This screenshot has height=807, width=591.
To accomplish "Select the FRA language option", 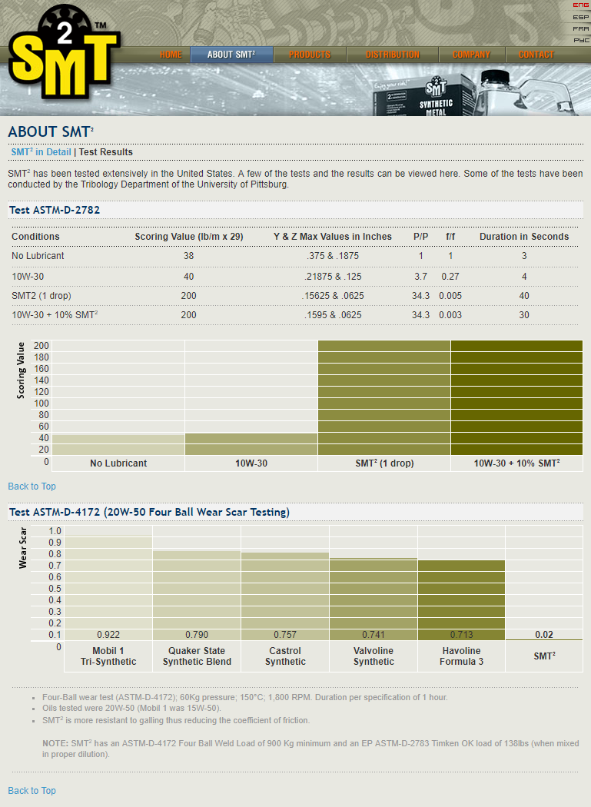I will 580,28.
